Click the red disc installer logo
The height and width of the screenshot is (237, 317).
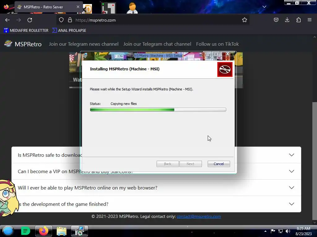[225, 69]
